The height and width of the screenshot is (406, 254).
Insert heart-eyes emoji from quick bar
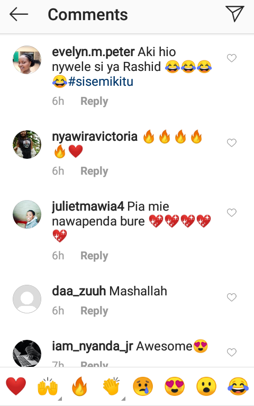tap(175, 386)
